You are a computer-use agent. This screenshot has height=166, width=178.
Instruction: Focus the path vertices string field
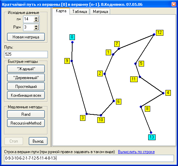[89, 158]
